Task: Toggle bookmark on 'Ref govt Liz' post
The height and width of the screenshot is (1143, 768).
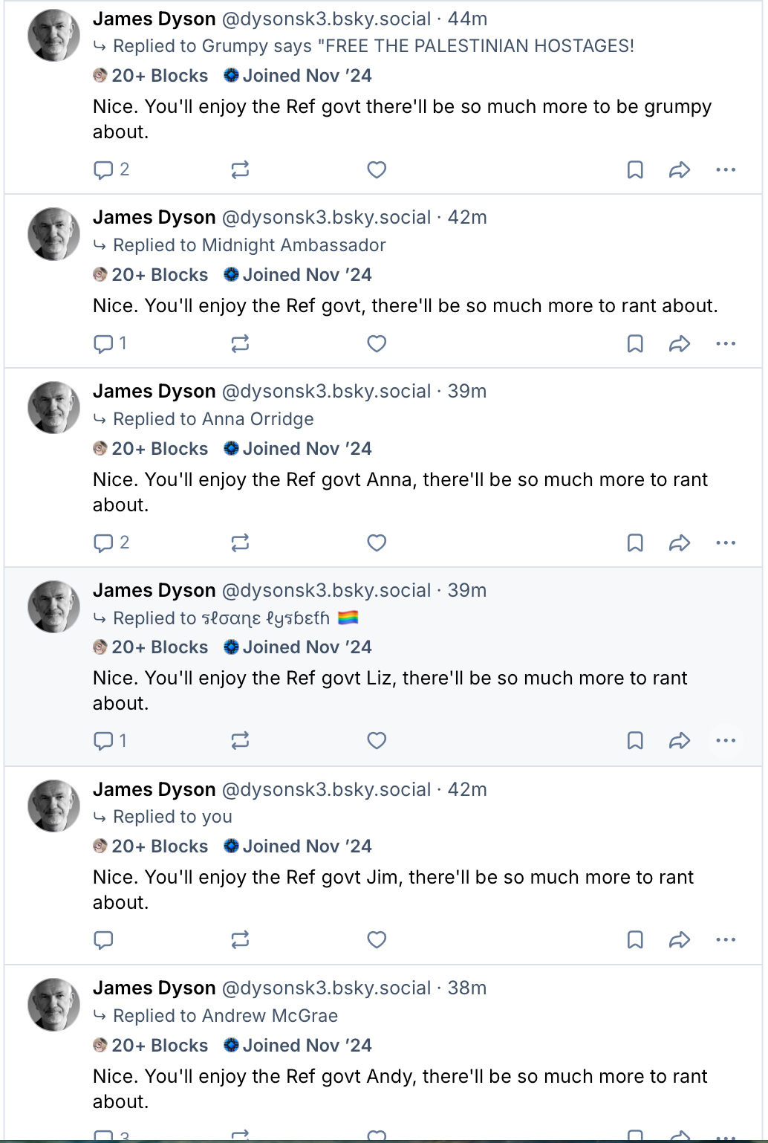Action: point(635,740)
